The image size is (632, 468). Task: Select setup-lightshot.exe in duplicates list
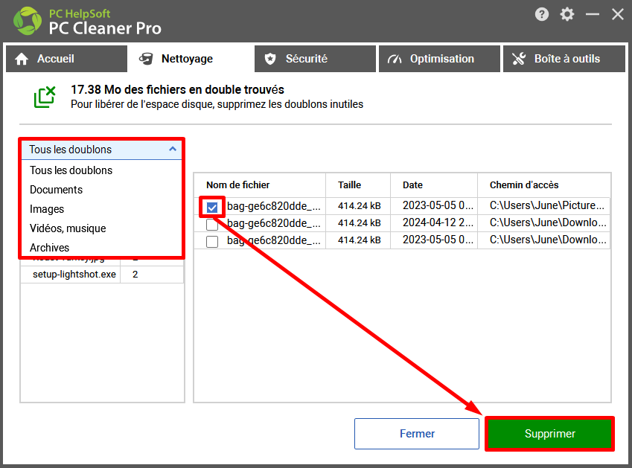(x=74, y=275)
